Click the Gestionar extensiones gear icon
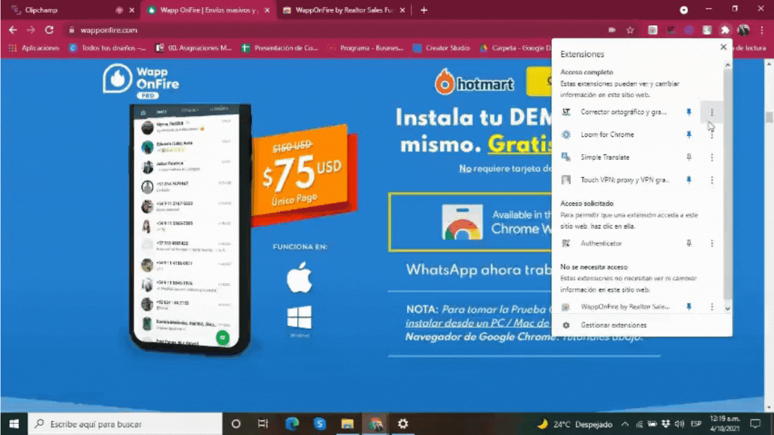 coord(565,325)
